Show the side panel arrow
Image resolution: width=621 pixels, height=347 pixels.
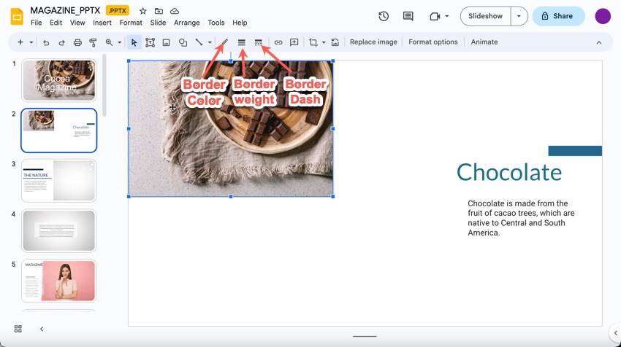[x=615, y=332]
